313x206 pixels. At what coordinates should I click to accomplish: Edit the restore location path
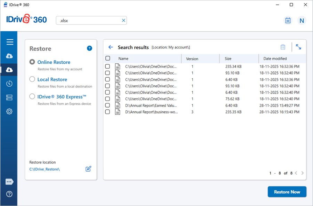(x=88, y=169)
